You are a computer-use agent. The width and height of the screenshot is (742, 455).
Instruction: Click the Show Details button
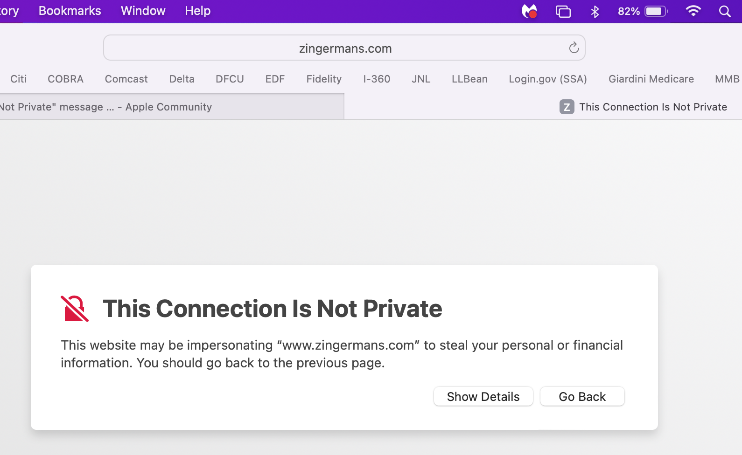click(483, 397)
